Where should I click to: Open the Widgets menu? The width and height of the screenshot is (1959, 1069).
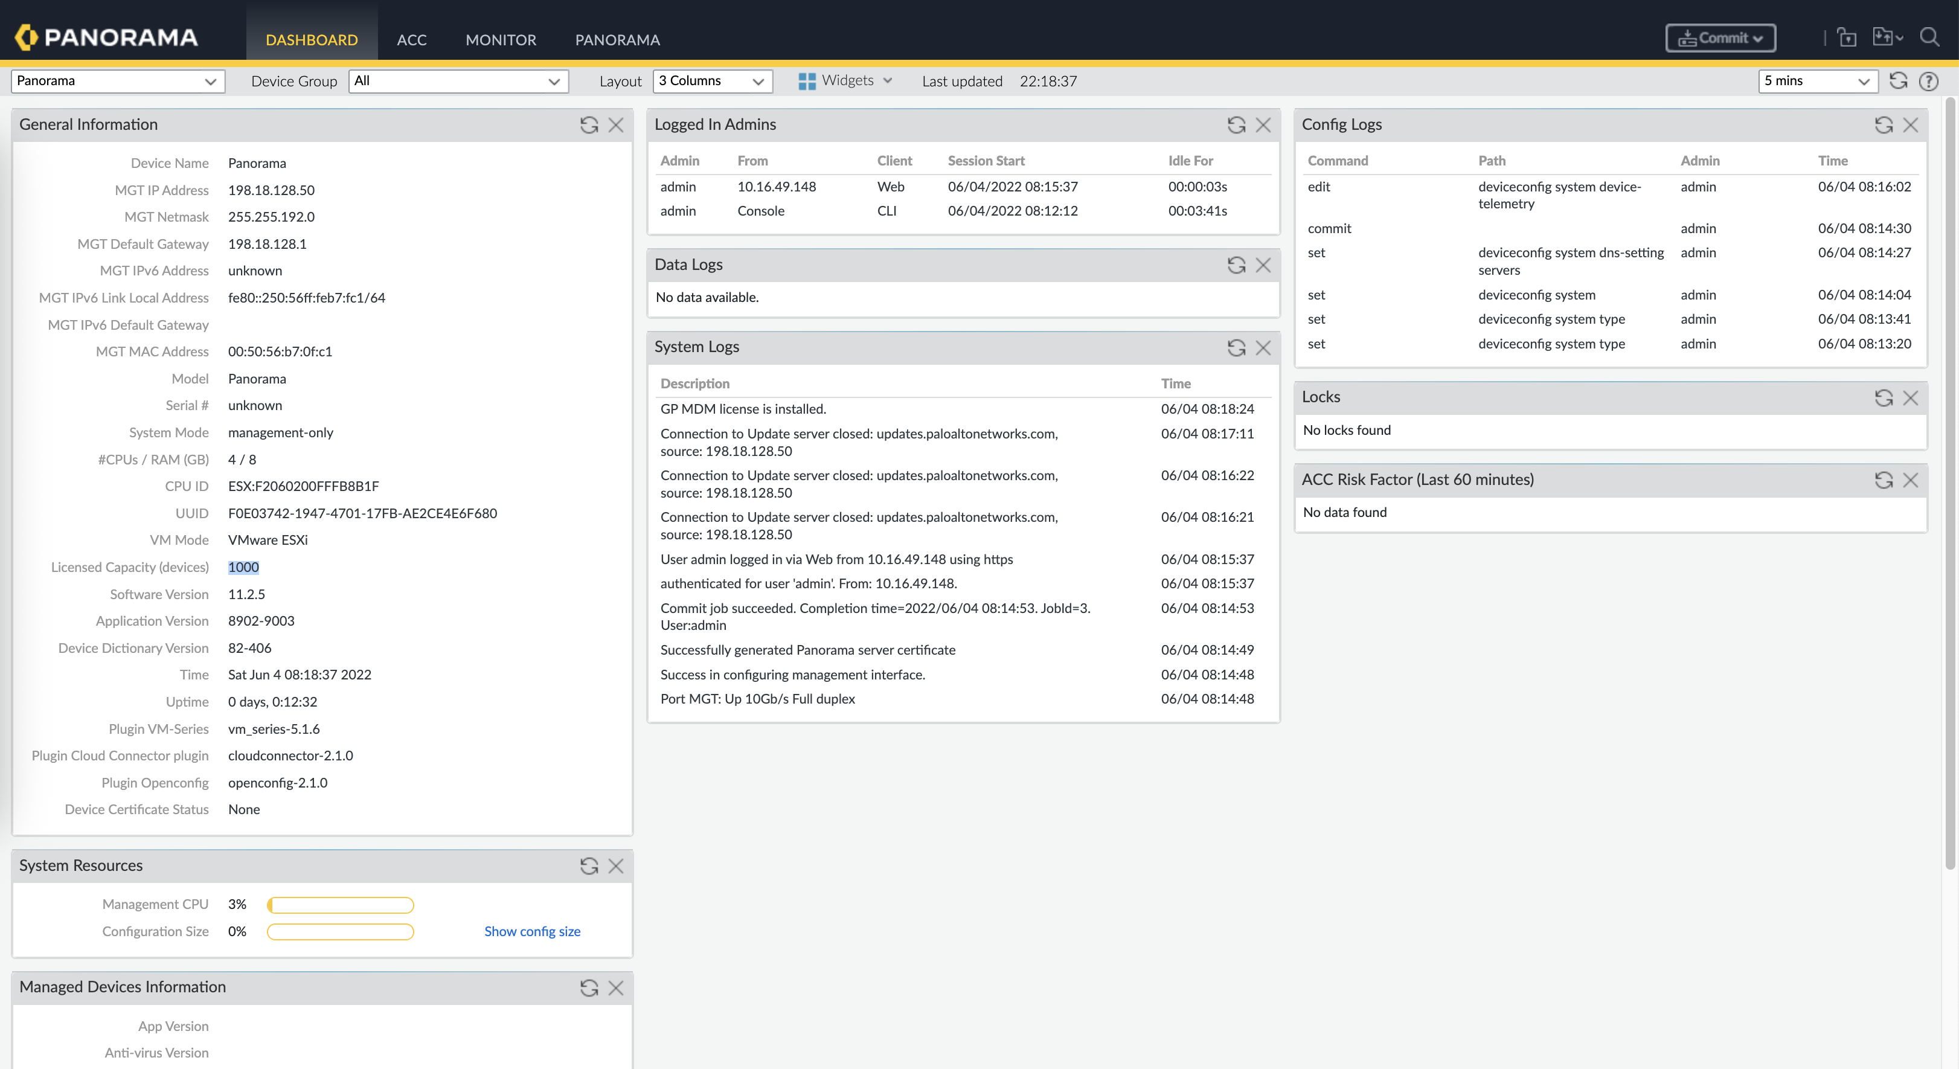(x=845, y=80)
